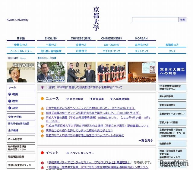This screenshot has width=193, height=170.
Task: Open the 企業の方 menu
Action: point(81,45)
